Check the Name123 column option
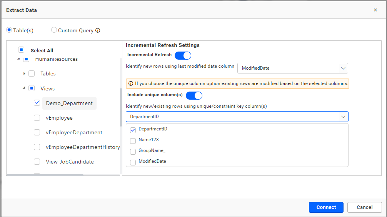The image size is (387, 217). (x=133, y=141)
